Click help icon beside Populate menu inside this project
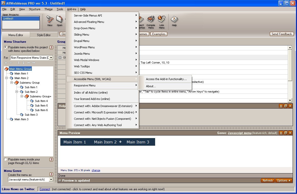297x194 pixels. pyautogui.click(x=51, y=47)
